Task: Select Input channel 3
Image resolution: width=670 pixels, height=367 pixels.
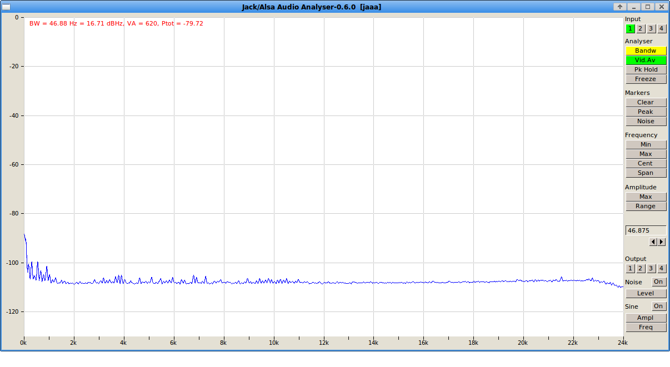Action: click(x=651, y=28)
